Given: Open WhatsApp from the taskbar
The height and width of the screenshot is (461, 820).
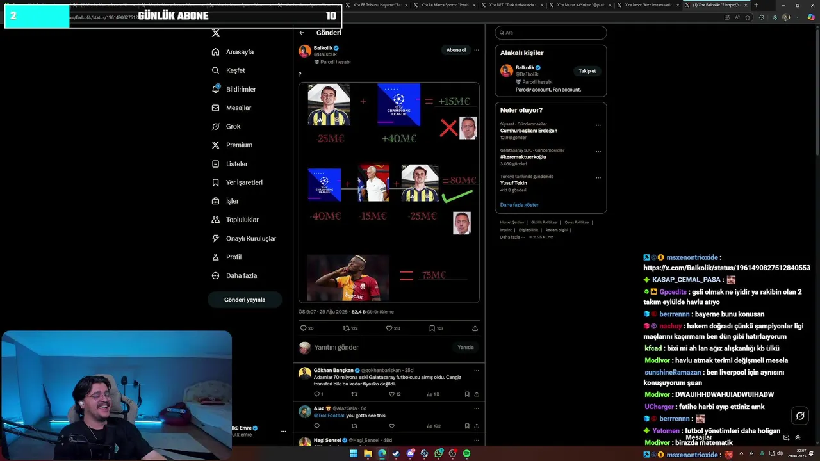Looking at the screenshot, I should (438, 454).
